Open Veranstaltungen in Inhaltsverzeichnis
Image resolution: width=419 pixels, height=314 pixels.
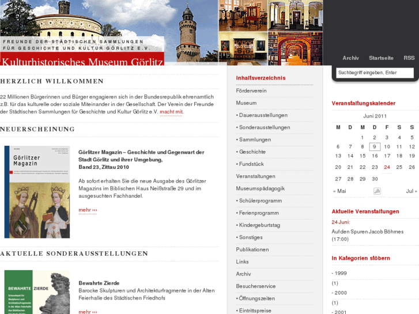(x=255, y=176)
